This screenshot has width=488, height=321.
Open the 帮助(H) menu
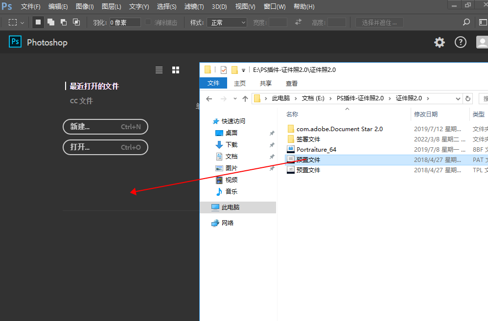[x=304, y=6]
